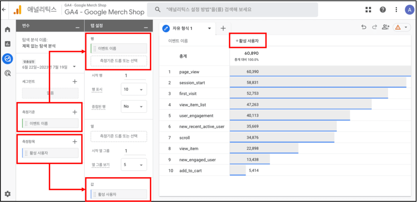Click the new_engaged_user row
This screenshot has width=417, height=202.
285,160
